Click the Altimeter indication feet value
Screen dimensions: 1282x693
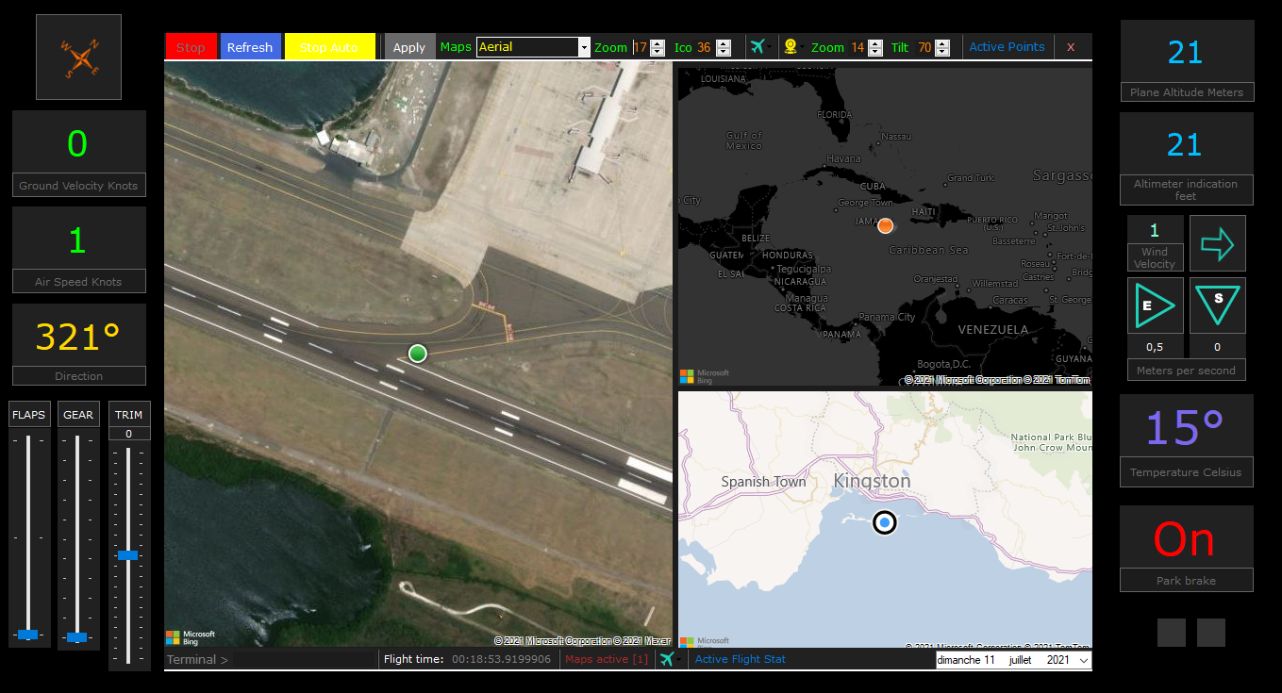[x=1186, y=144]
